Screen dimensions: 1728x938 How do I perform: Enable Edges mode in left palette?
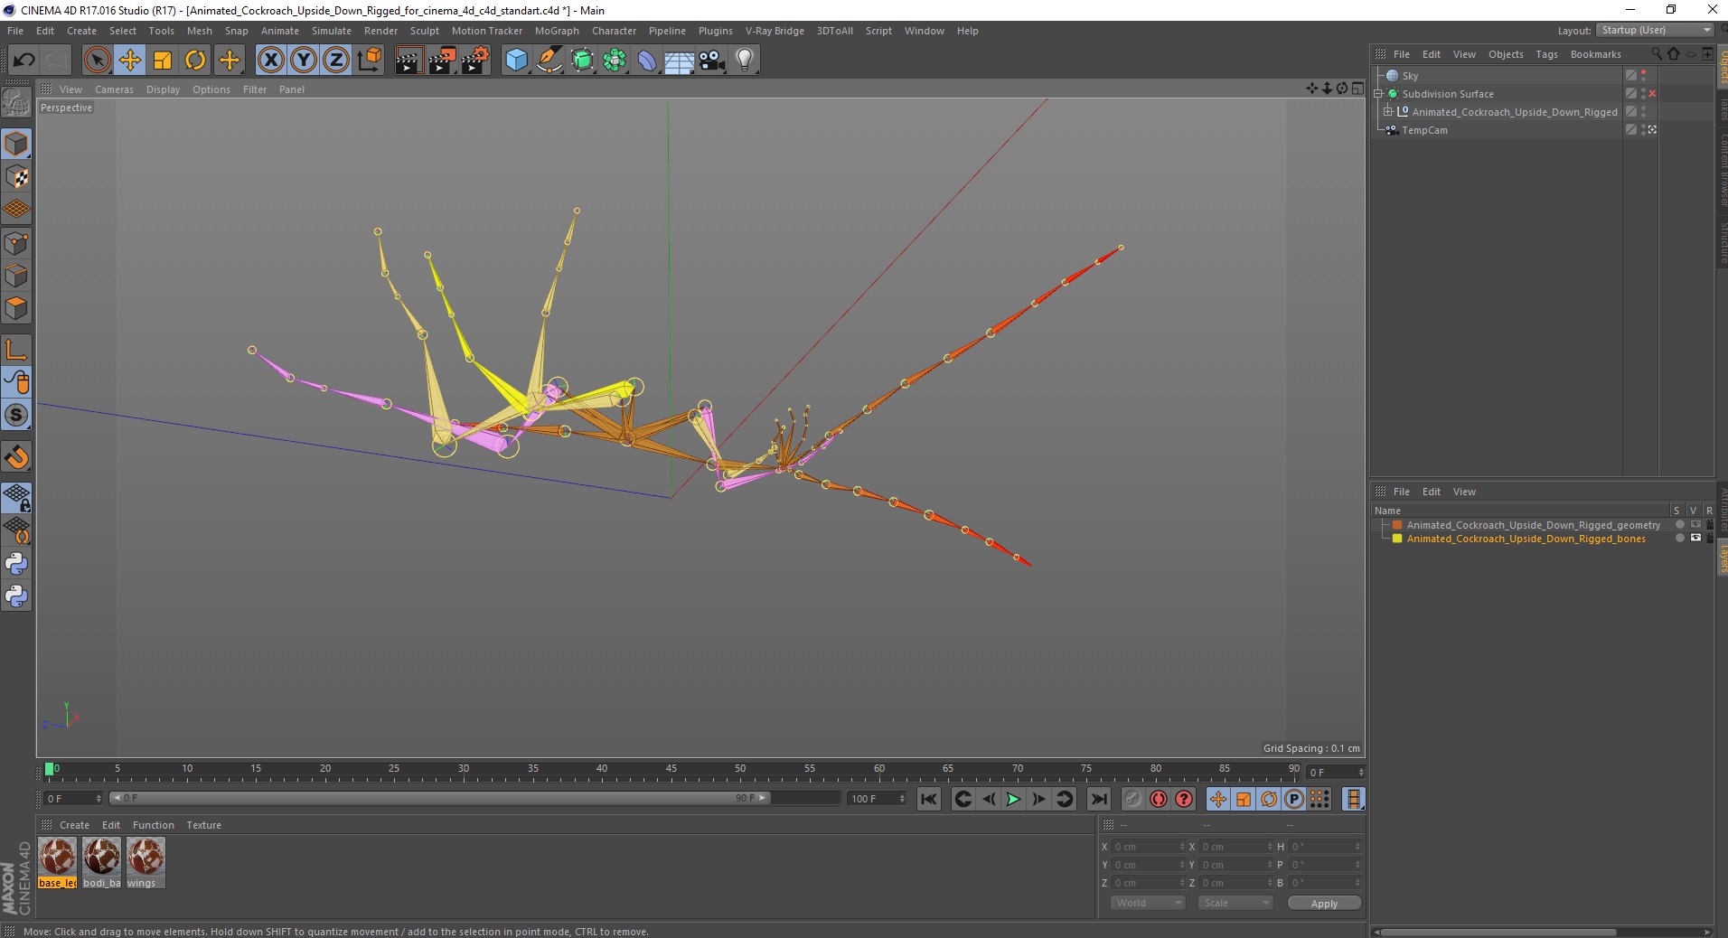click(16, 276)
